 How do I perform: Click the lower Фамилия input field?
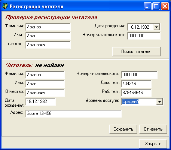click(45, 75)
